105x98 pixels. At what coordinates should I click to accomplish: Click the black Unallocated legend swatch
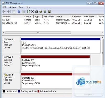coord(4,91)
